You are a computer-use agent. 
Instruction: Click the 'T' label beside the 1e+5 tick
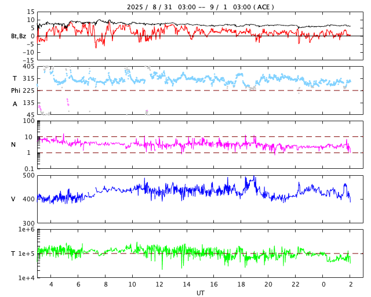(13, 253)
